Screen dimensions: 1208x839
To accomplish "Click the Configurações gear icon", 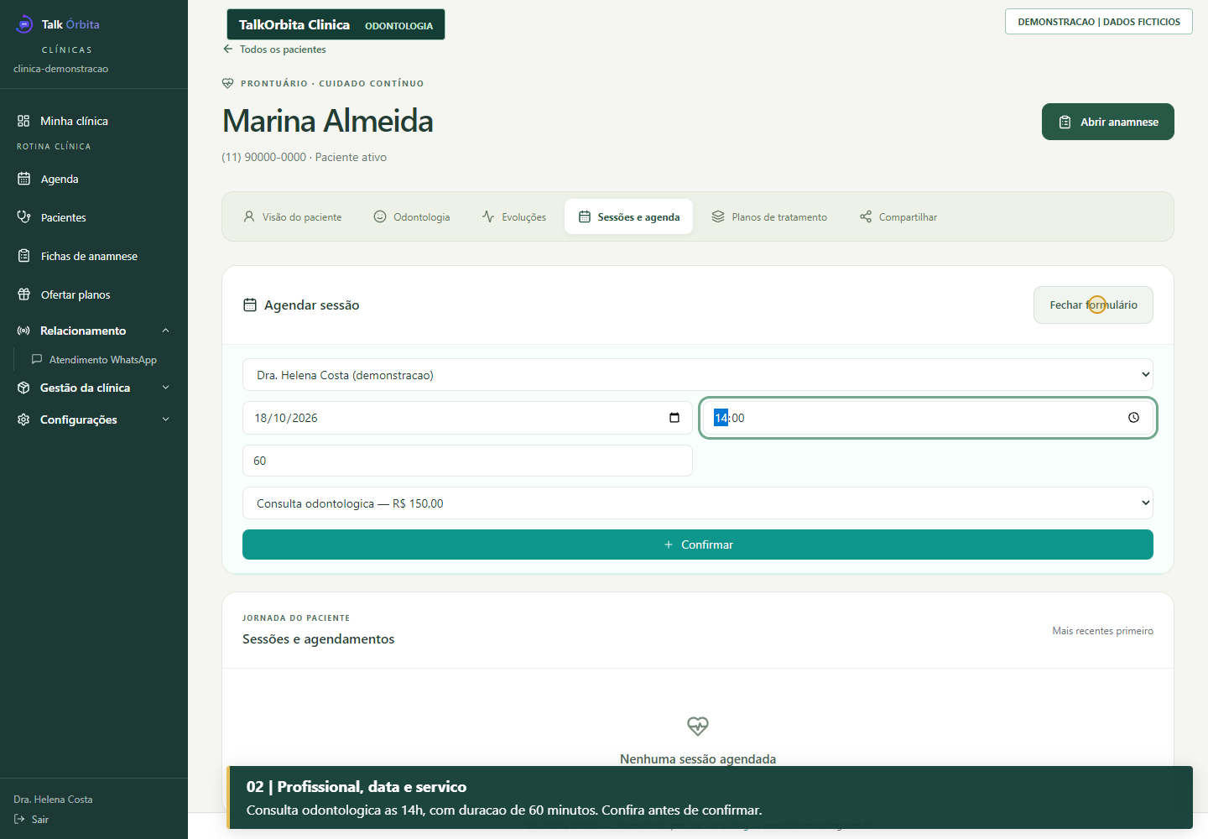I will [x=23, y=419].
